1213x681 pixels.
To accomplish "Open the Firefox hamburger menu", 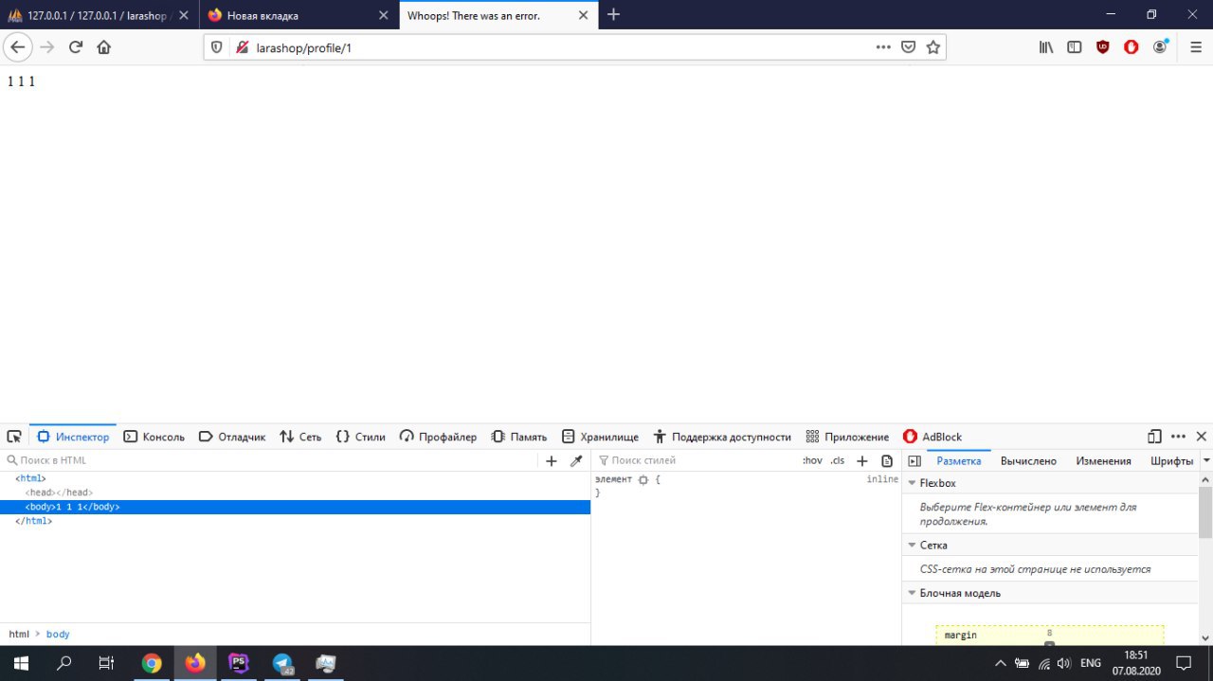I will 1195,47.
